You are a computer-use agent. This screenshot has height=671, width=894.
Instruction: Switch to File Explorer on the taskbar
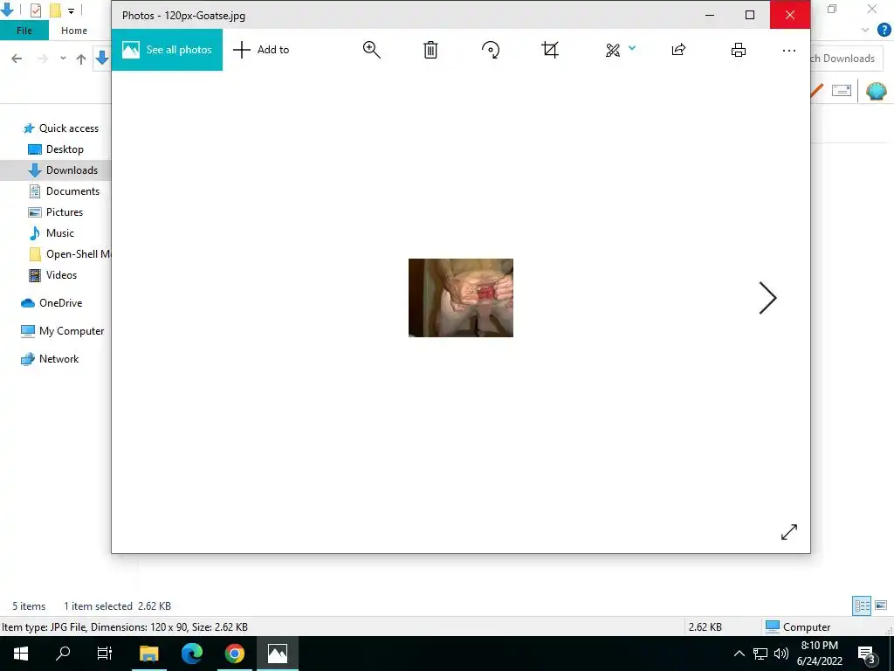click(149, 654)
